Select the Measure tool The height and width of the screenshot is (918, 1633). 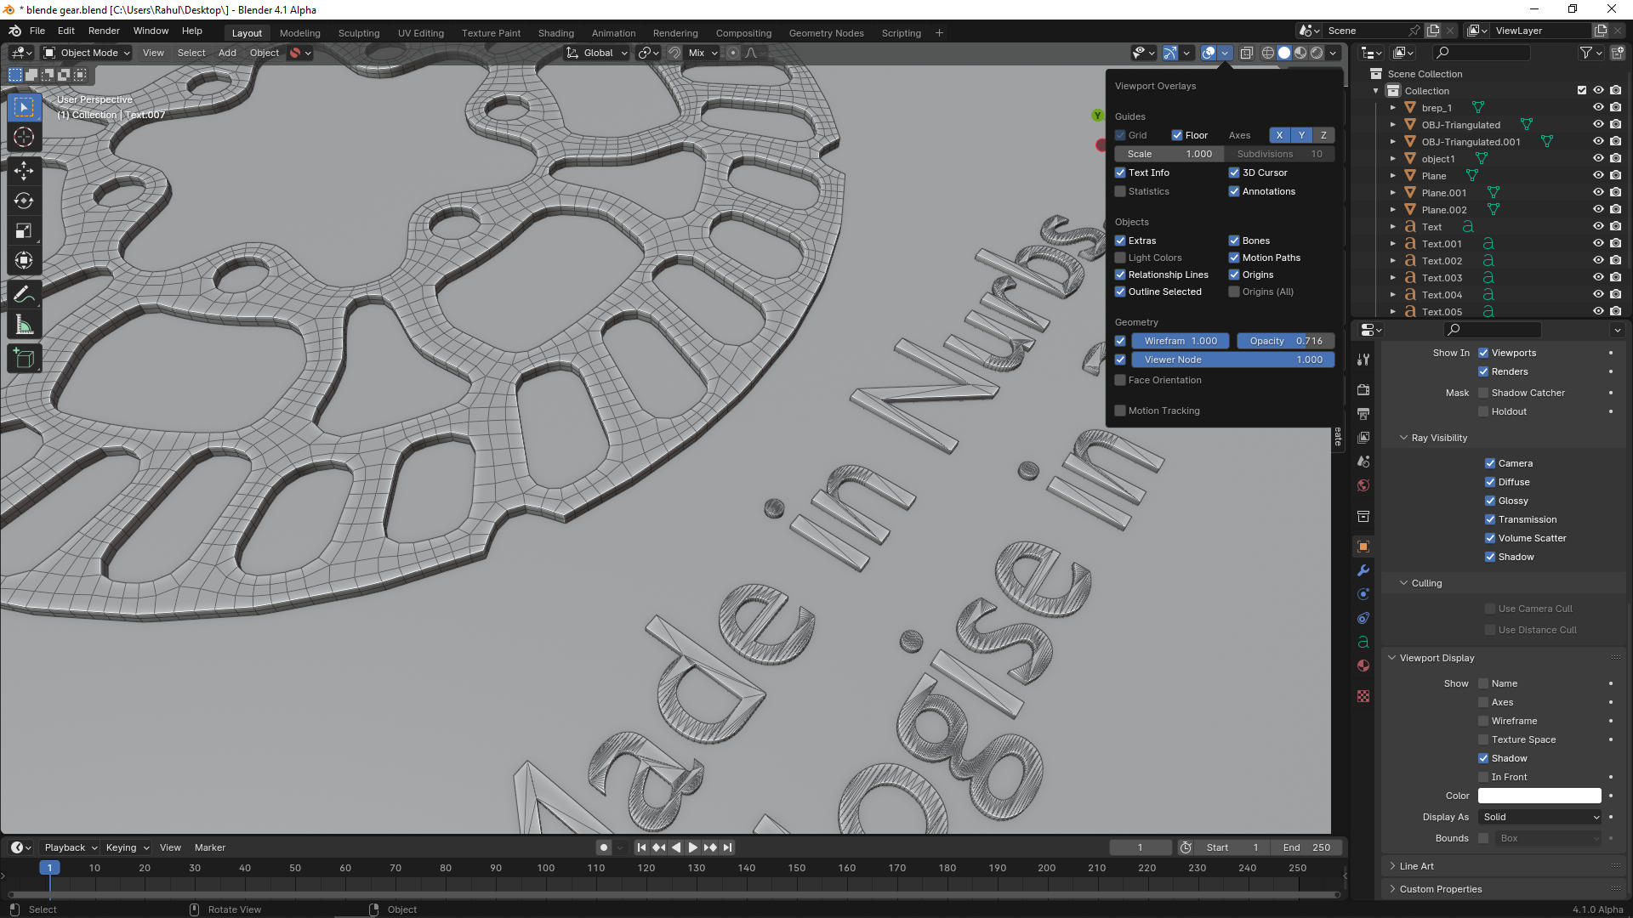(x=24, y=325)
